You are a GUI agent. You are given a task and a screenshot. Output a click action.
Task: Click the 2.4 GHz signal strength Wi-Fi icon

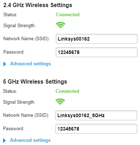60,25
